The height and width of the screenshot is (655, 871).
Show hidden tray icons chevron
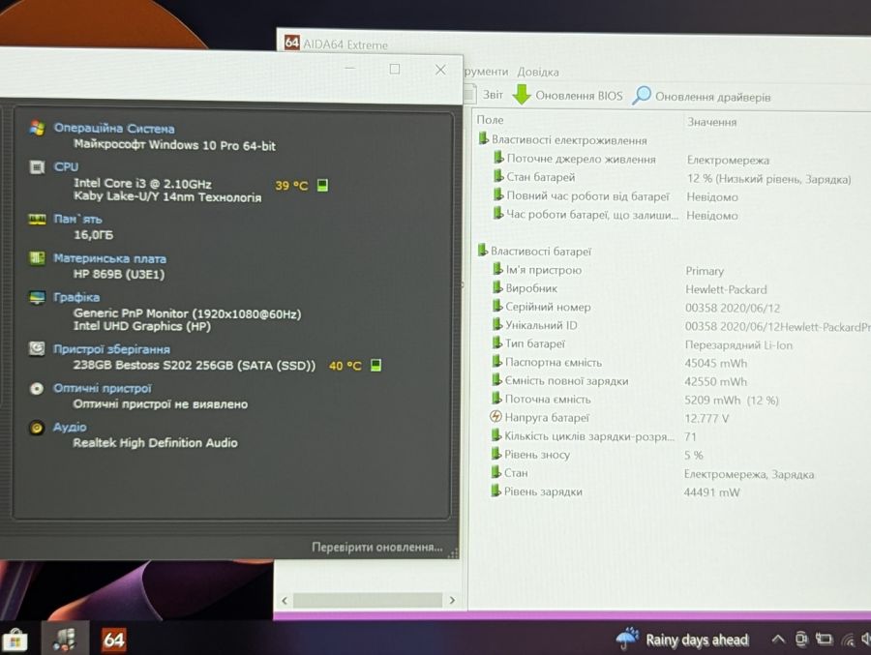coord(778,640)
